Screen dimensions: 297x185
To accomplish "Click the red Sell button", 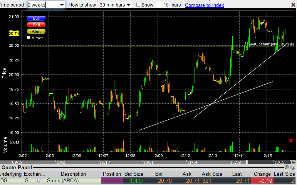I will (36, 25).
